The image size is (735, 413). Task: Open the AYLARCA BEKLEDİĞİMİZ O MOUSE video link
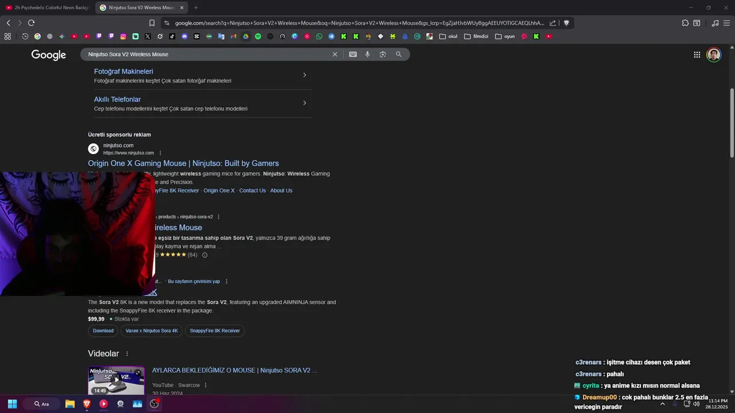pyautogui.click(x=234, y=371)
